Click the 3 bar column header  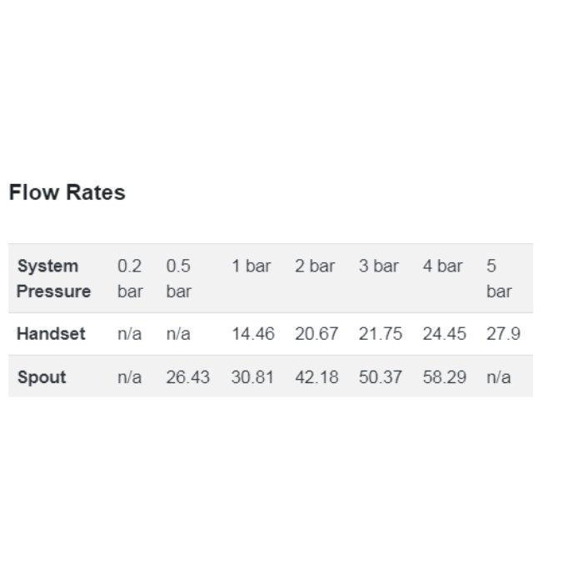378,266
